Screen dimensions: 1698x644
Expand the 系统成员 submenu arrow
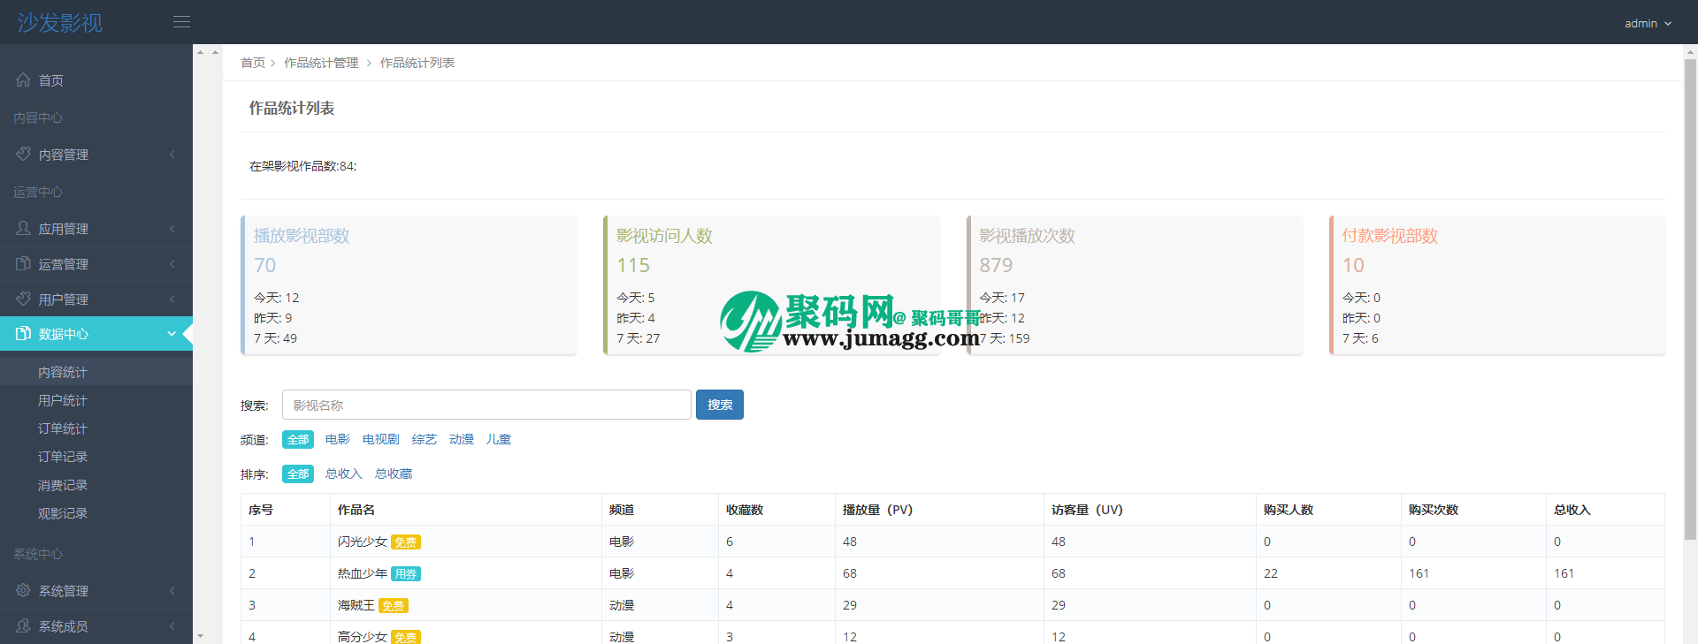[x=172, y=626]
